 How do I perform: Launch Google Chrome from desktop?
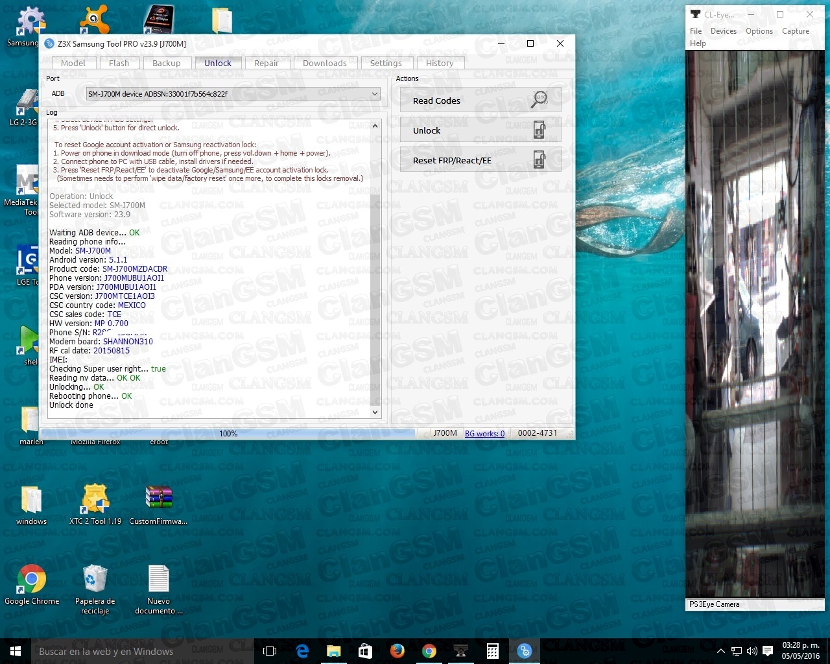[32, 586]
